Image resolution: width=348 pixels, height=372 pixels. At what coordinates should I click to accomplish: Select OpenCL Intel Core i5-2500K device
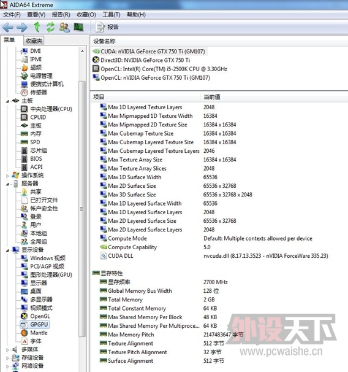(x=160, y=69)
